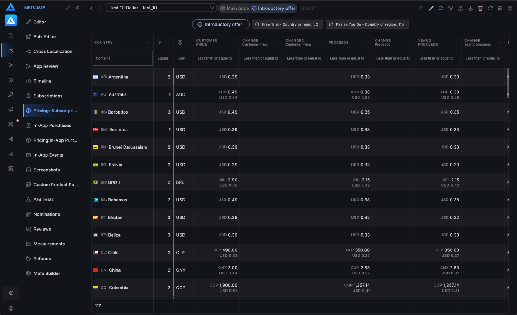Refresh data with the sync icon
Image resolution: width=517 pixels, height=315 pixels.
click(x=490, y=8)
